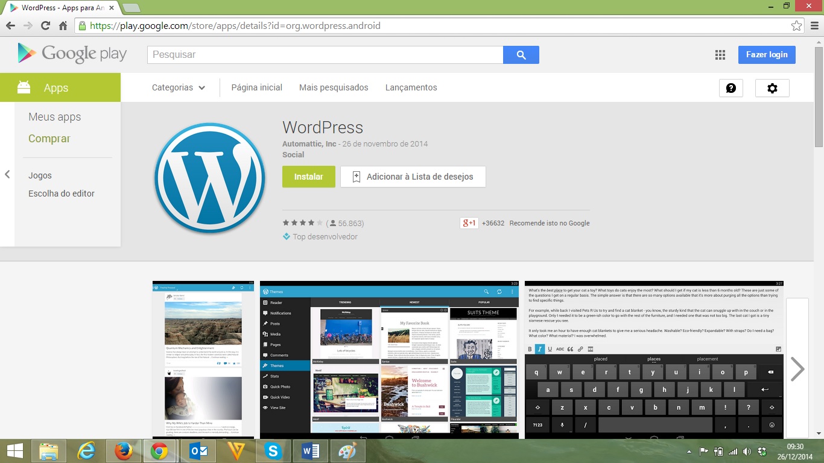Open the Mais pesquisados tab
The image size is (824, 463).
334,87
